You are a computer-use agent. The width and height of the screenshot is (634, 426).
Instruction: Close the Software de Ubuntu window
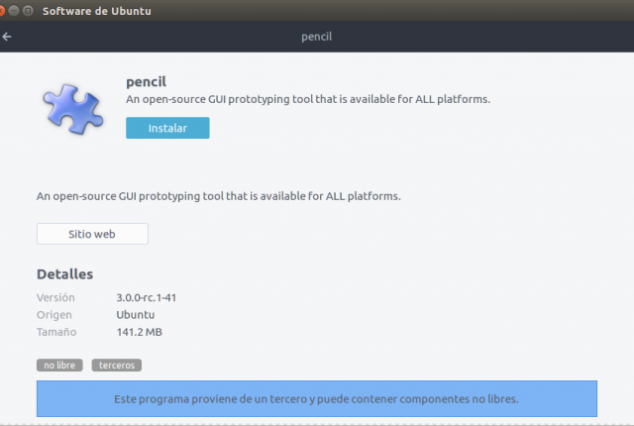point(1,11)
